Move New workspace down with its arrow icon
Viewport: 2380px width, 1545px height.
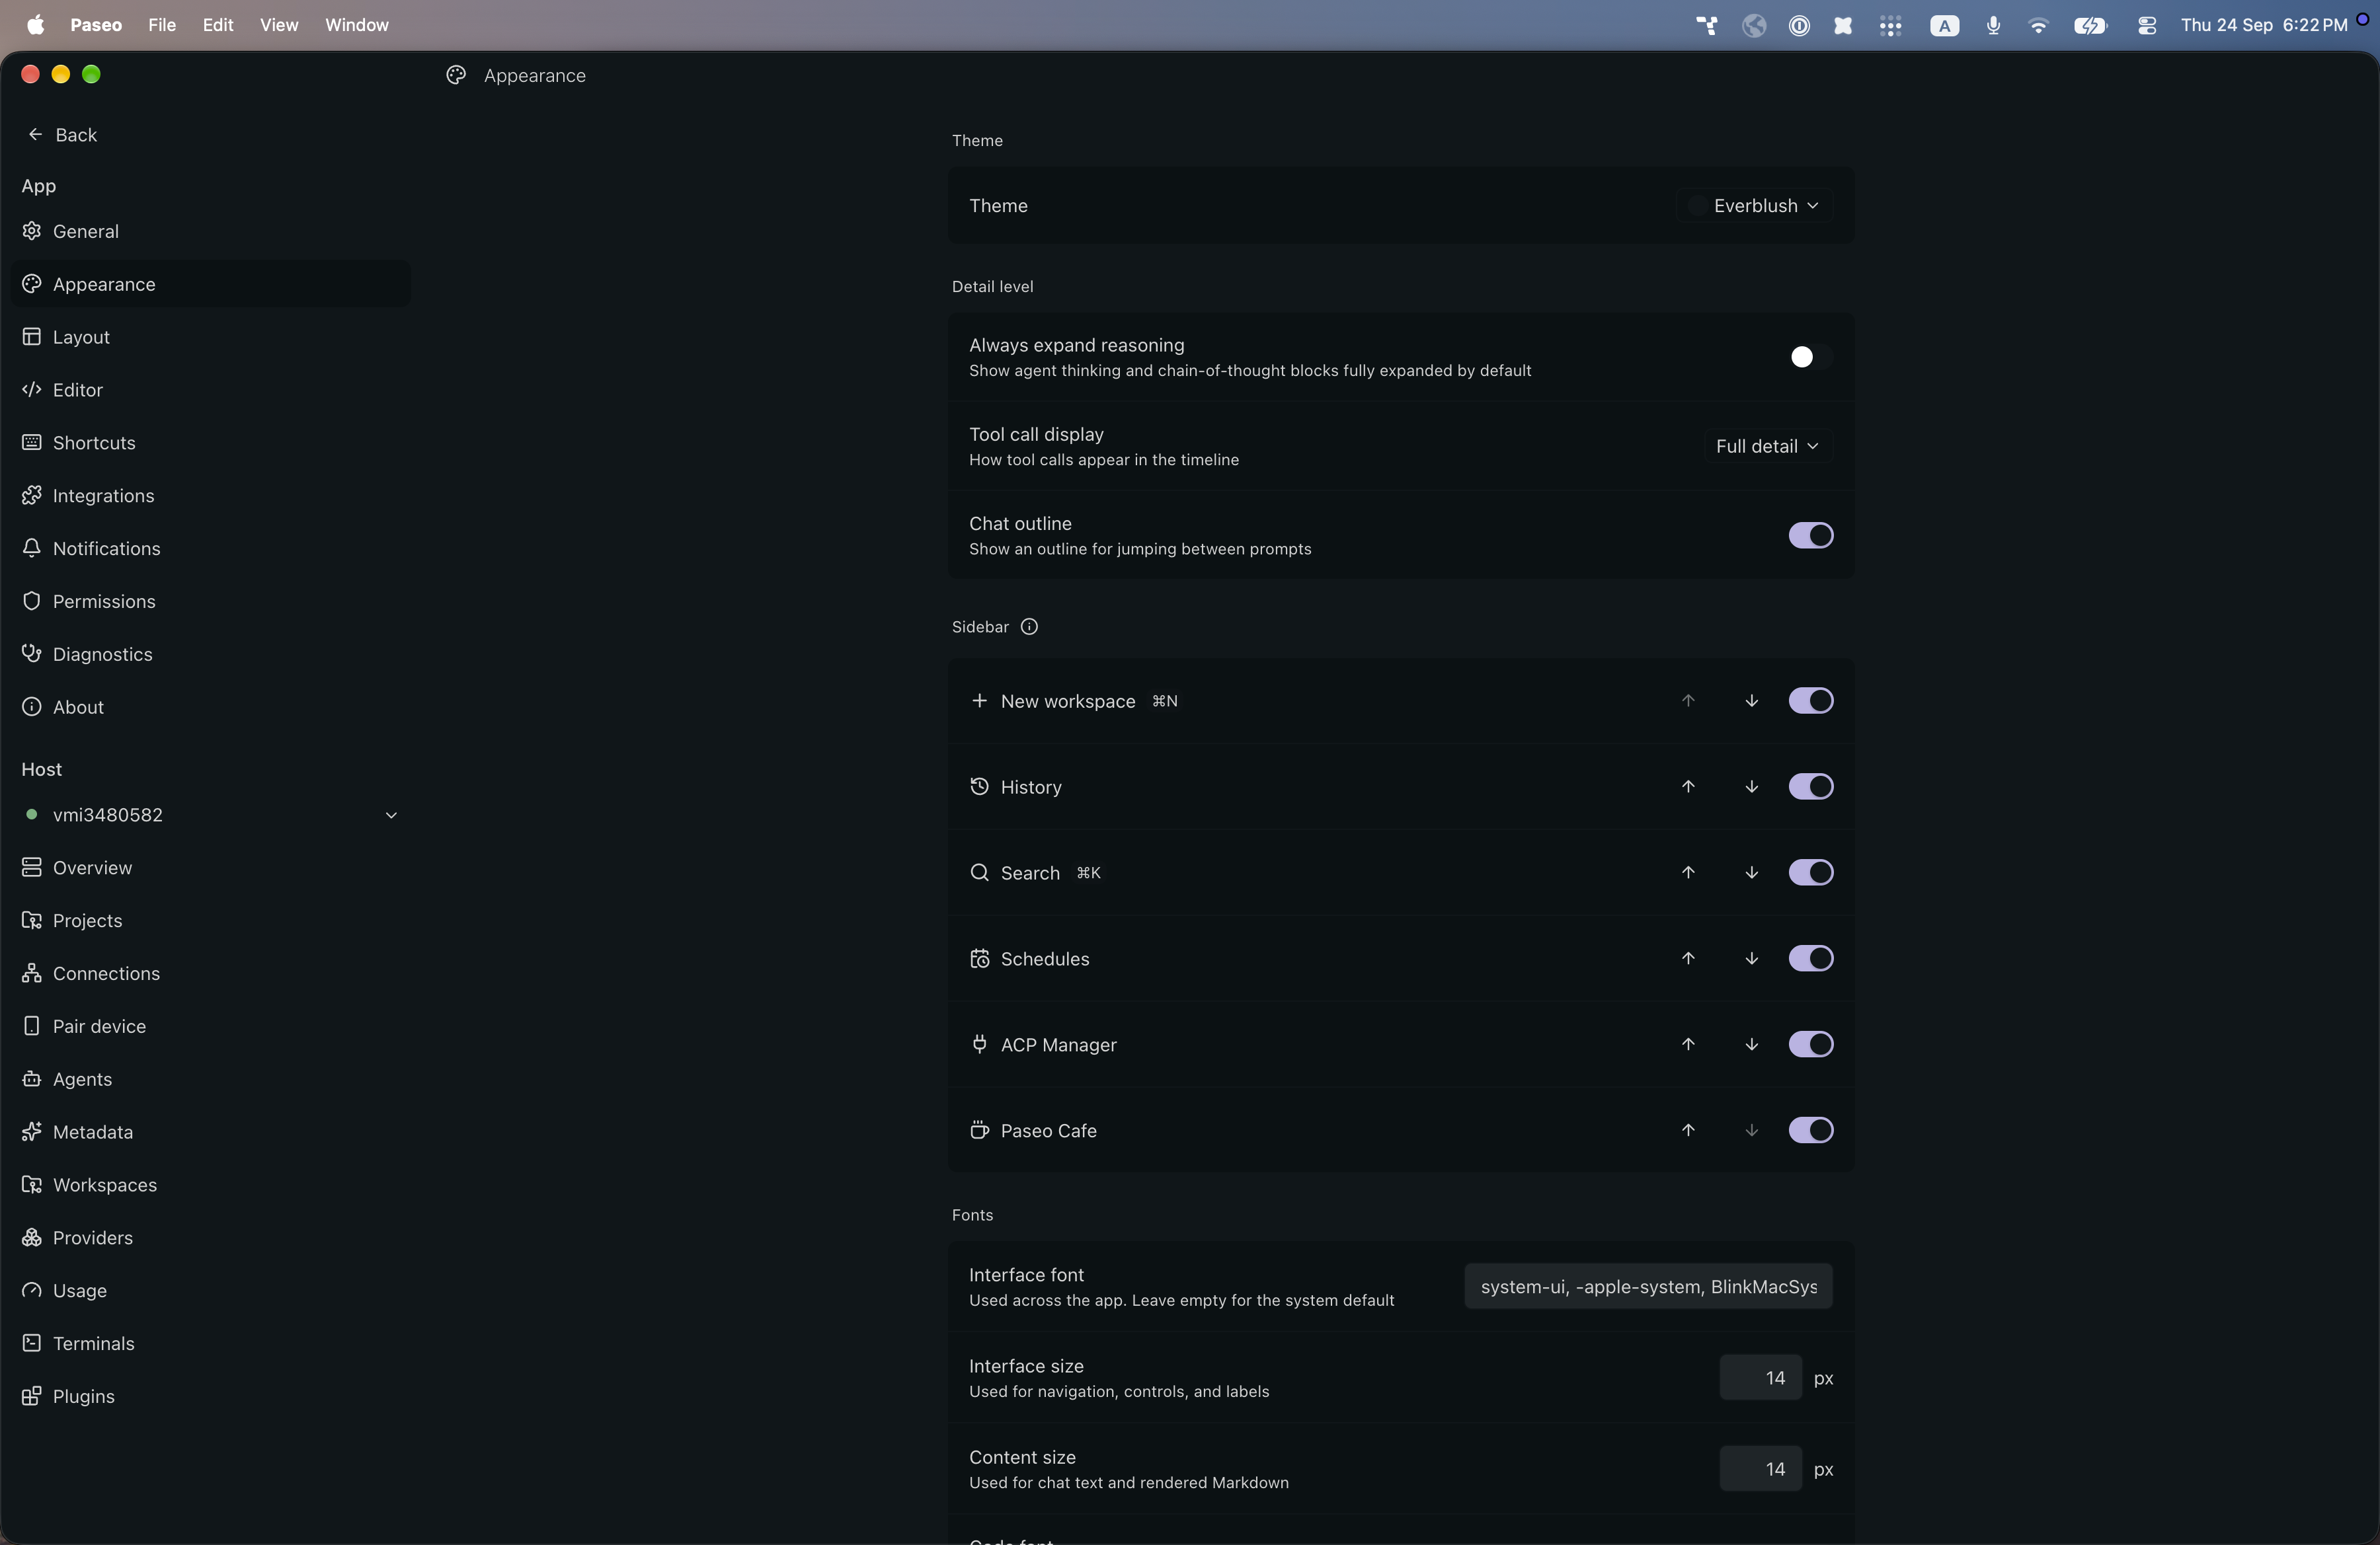(x=1751, y=700)
